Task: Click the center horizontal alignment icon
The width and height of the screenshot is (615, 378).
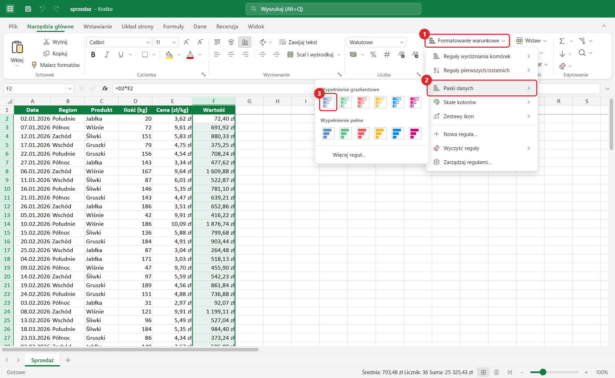Action: [231, 54]
